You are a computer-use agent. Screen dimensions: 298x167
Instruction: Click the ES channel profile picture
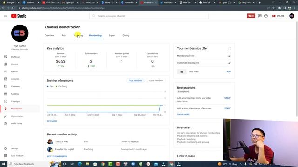pos(20,33)
